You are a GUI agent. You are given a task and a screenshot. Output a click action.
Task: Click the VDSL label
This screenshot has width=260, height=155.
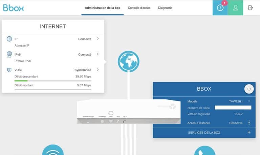(x=18, y=70)
